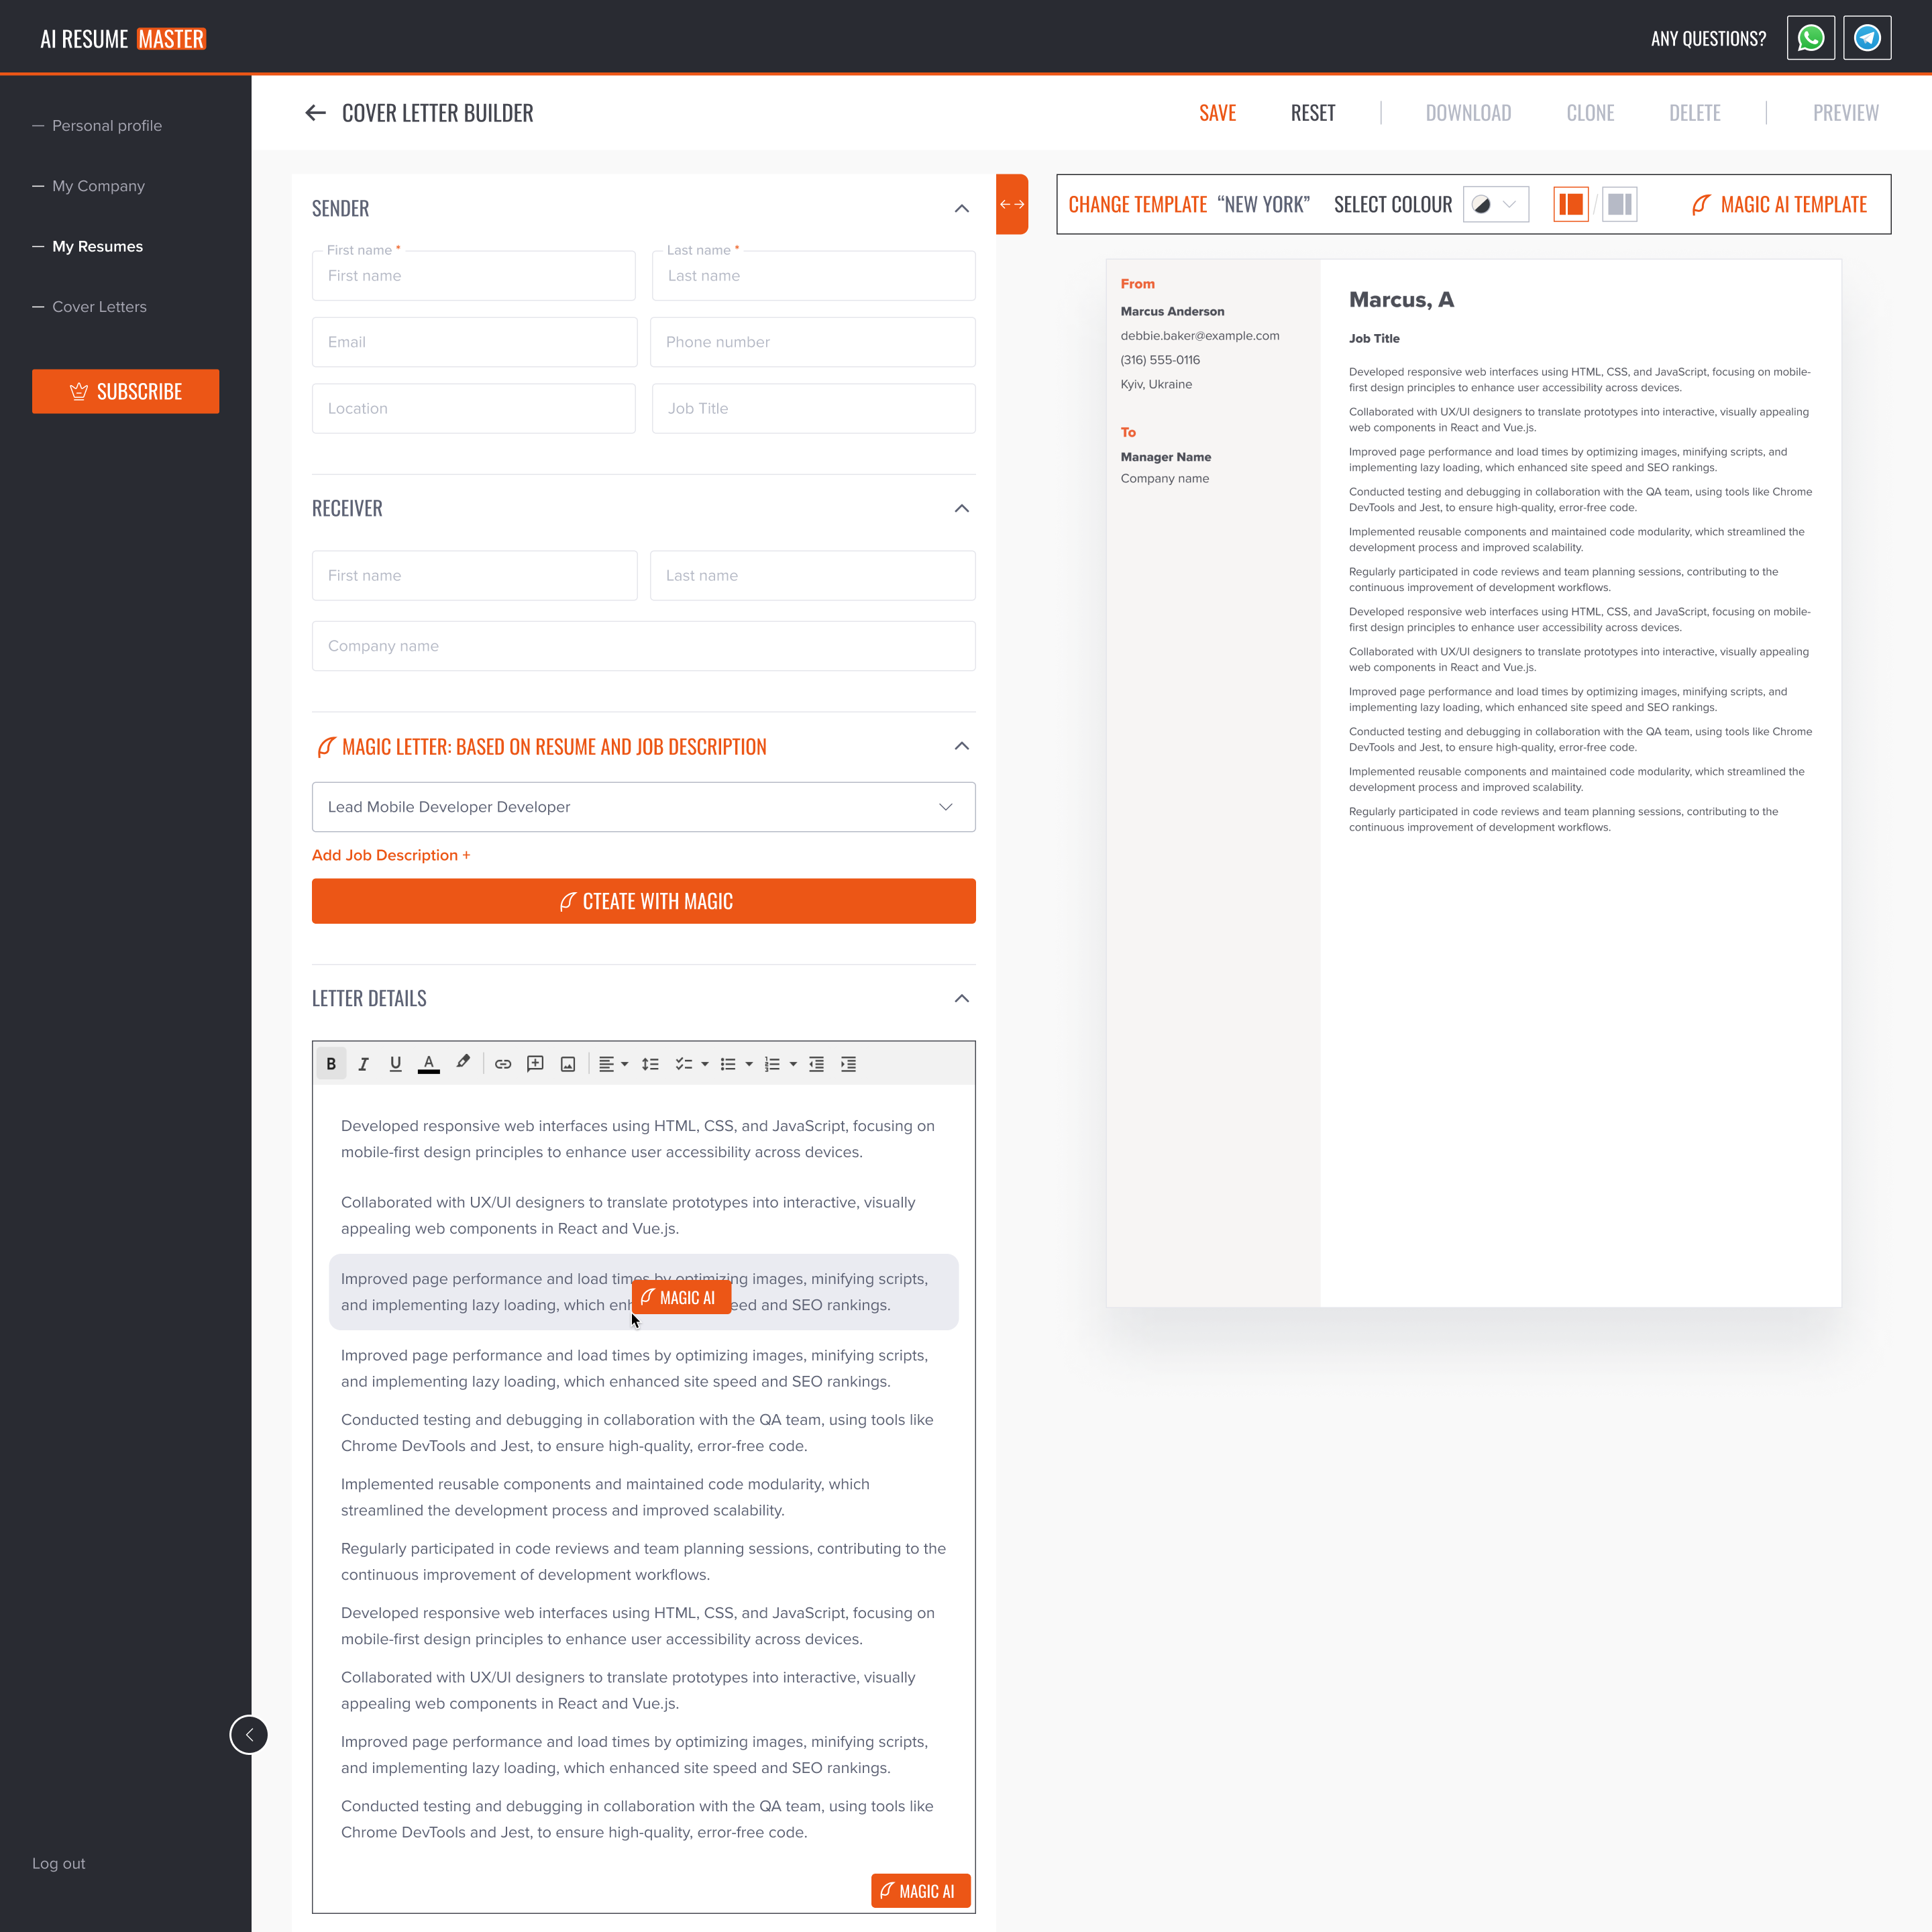Click the letter preview page thumbnail
The image size is (1932, 1932).
(1474, 783)
